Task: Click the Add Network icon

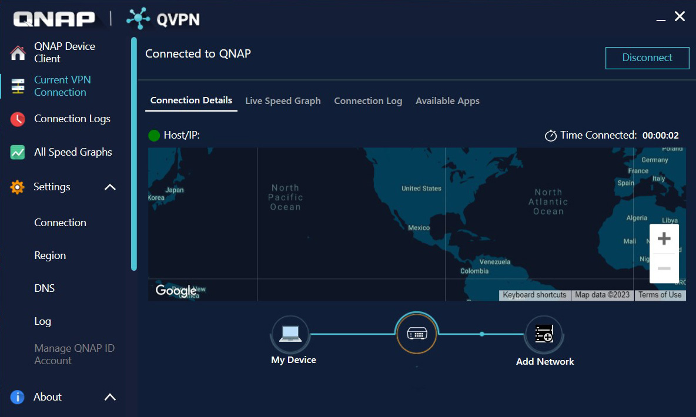Action: 544,334
